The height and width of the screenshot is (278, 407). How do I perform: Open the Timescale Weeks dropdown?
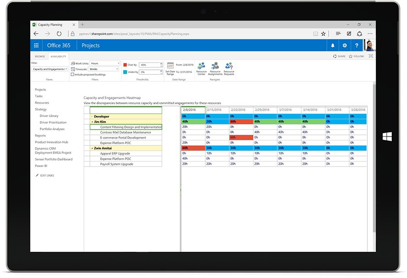pos(104,69)
